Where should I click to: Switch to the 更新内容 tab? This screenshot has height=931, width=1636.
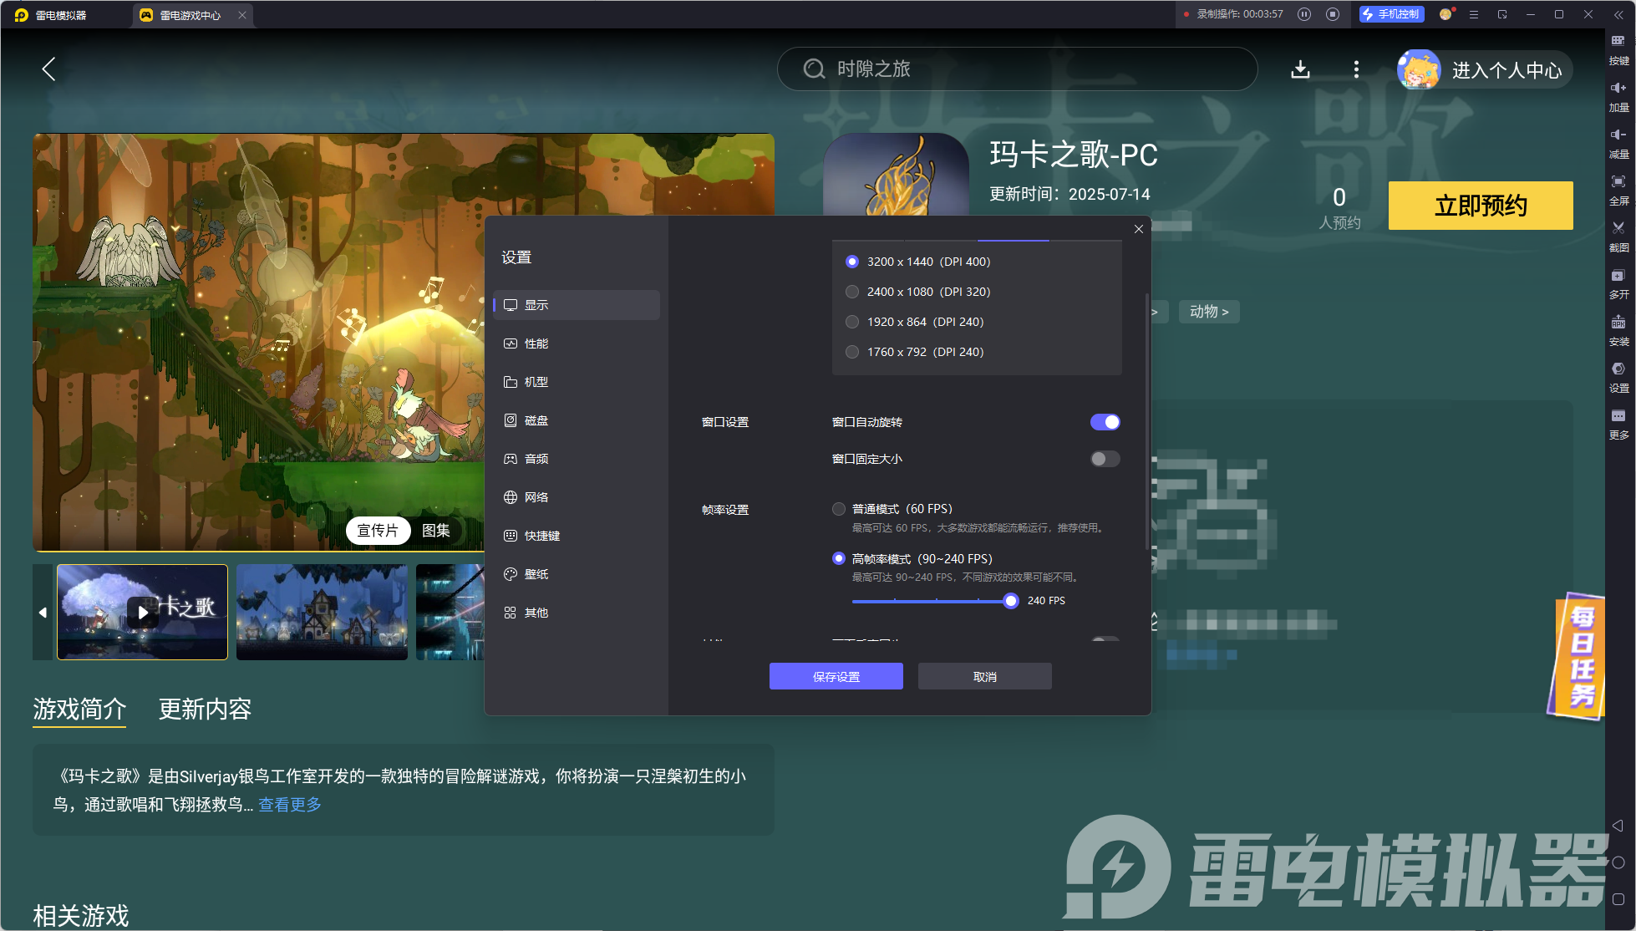(x=205, y=709)
